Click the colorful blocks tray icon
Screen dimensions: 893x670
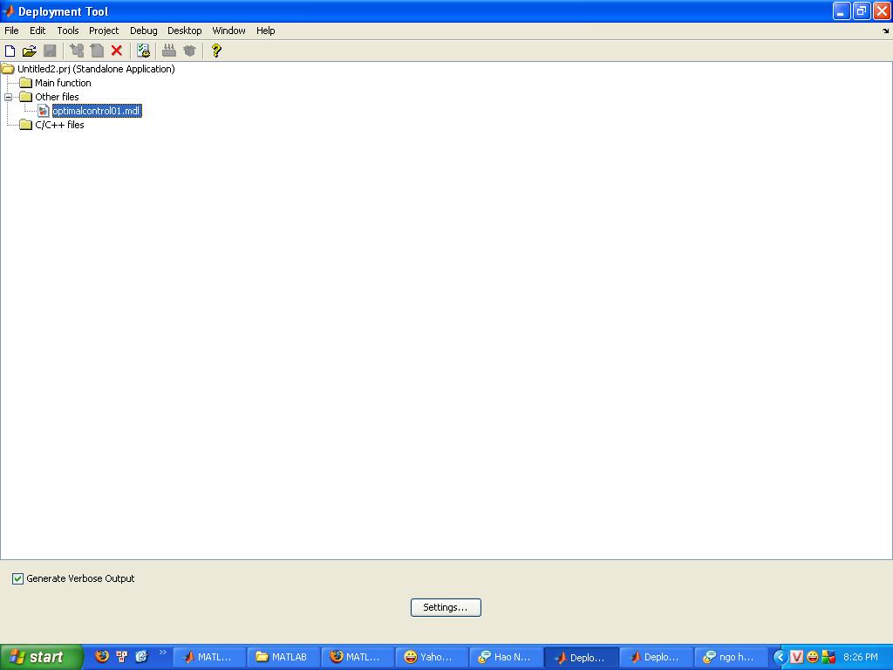(x=828, y=657)
